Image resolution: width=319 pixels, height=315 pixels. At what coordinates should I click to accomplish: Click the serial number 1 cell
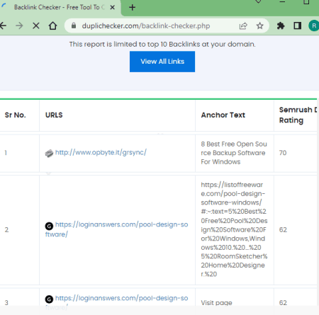[x=6, y=153]
